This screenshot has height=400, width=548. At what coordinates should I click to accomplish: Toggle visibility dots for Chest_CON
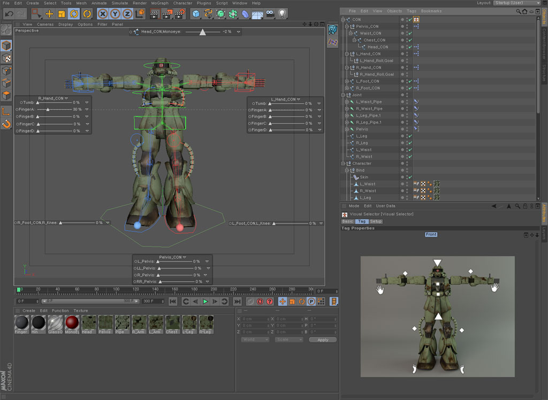point(407,40)
